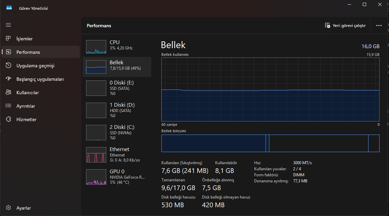The image size is (389, 216).
Task: Click the Hizmetler puzzle icon
Action: point(8,119)
